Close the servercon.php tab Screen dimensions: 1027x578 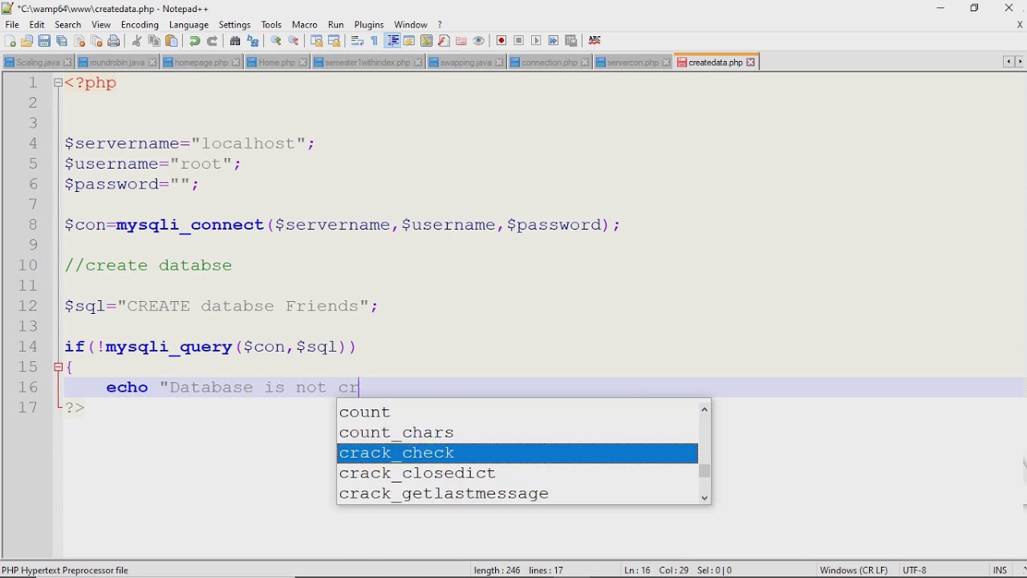click(x=666, y=63)
